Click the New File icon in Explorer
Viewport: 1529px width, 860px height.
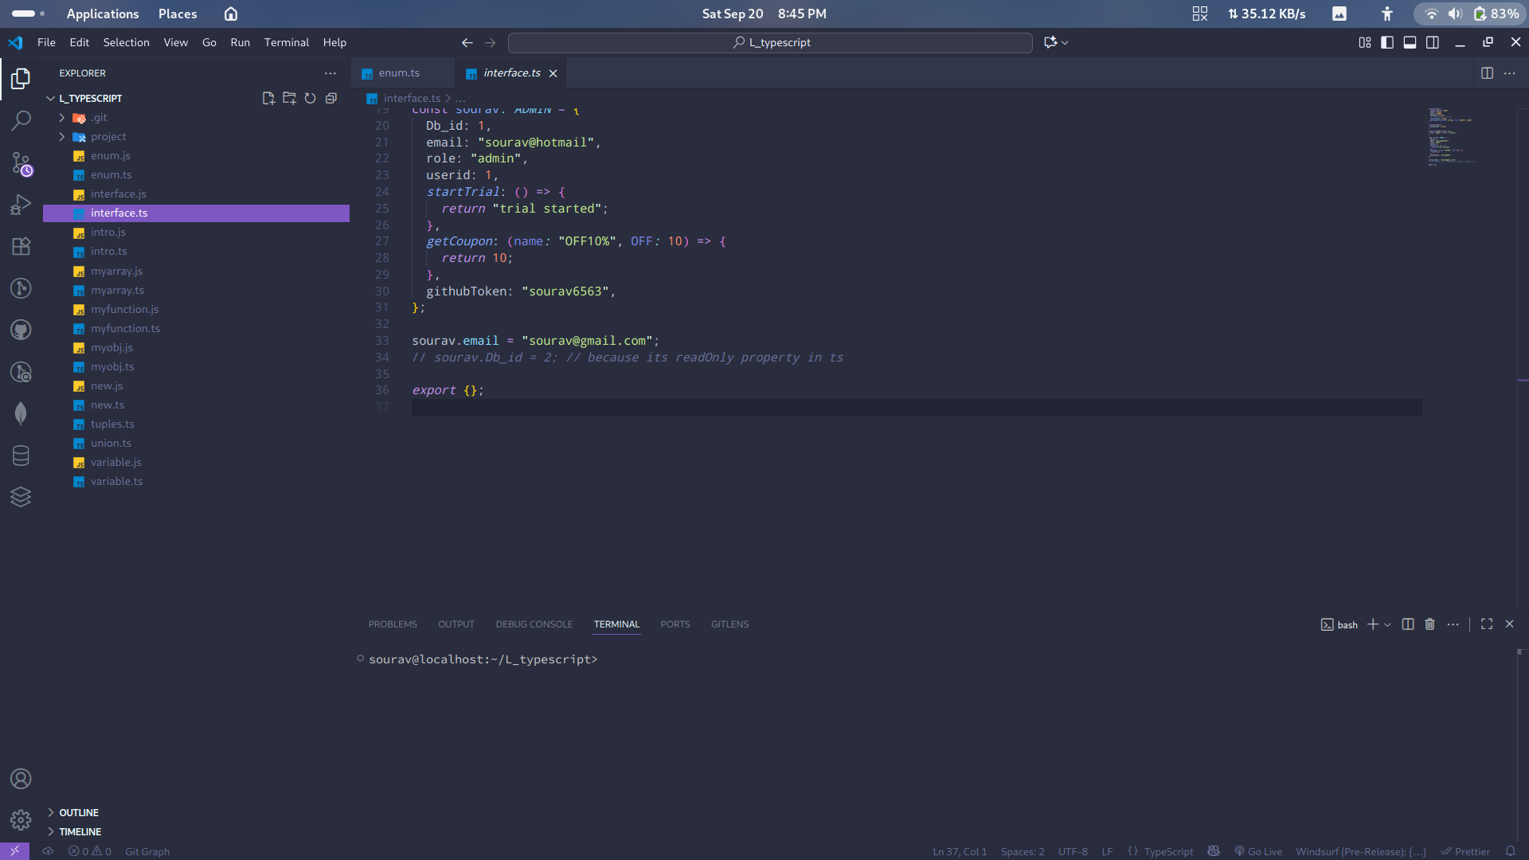[x=268, y=98]
